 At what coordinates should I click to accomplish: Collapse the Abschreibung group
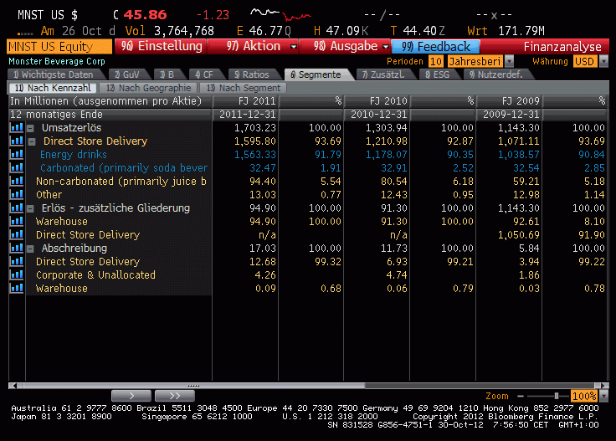point(31,249)
